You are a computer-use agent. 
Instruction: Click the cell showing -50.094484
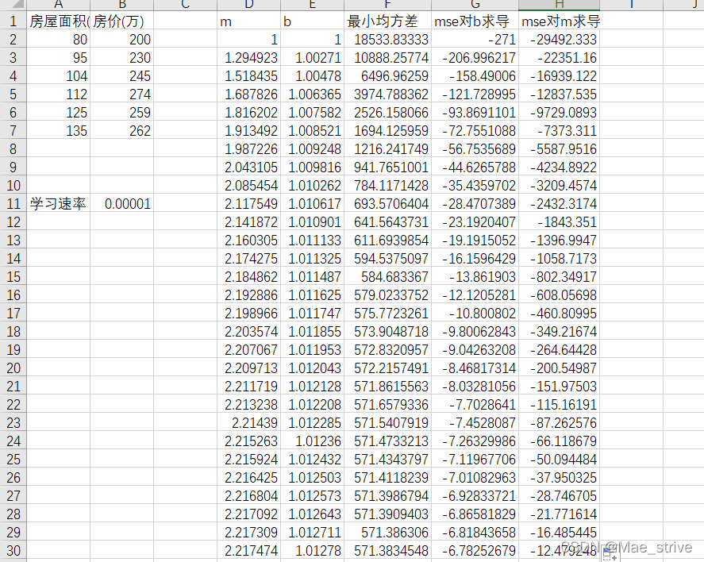[x=560, y=460]
